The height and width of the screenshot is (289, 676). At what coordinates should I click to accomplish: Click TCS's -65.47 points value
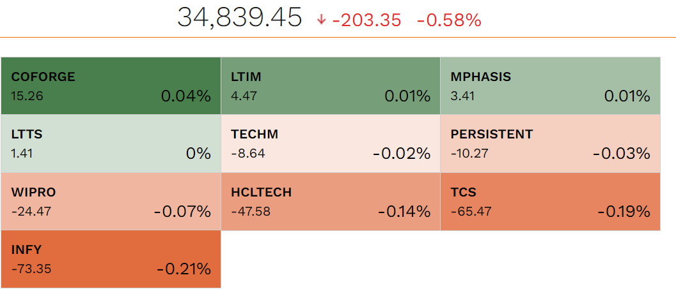point(471,212)
